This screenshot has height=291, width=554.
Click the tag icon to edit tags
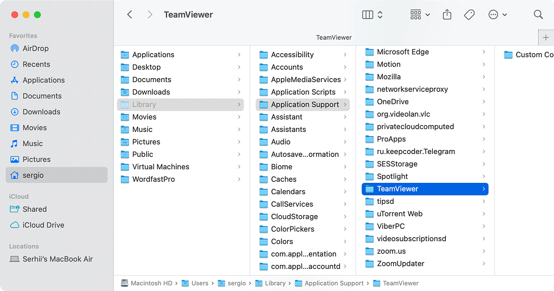click(x=469, y=15)
